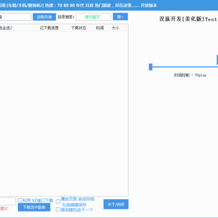
Task: Enable the 唱完随机放下一个 checkbox
Action: 58,210
